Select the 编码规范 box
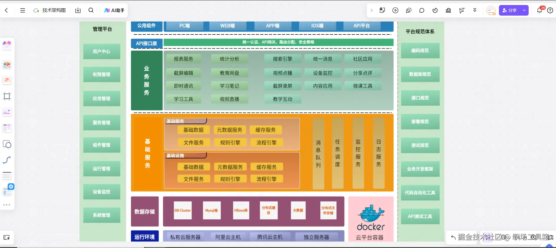This screenshot has width=556, height=248. [420, 51]
